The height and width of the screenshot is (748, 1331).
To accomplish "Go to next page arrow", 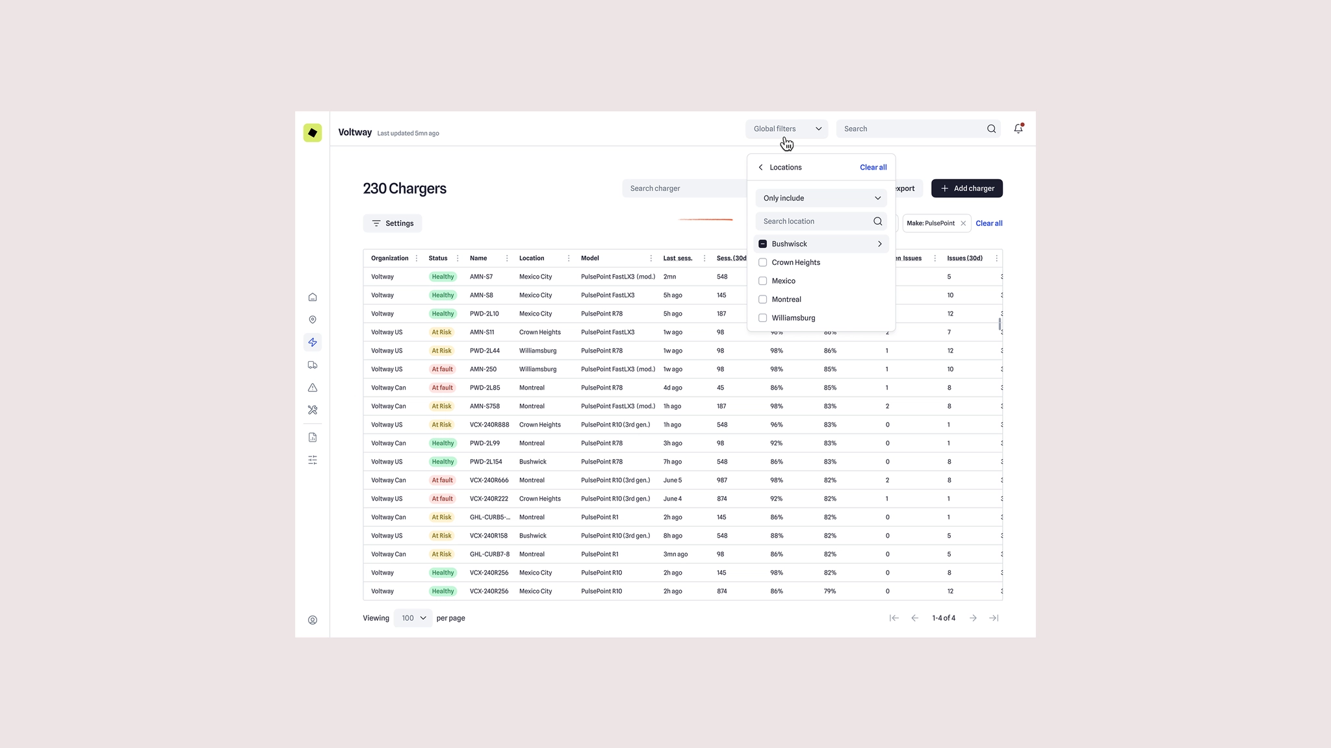I will coord(973,618).
